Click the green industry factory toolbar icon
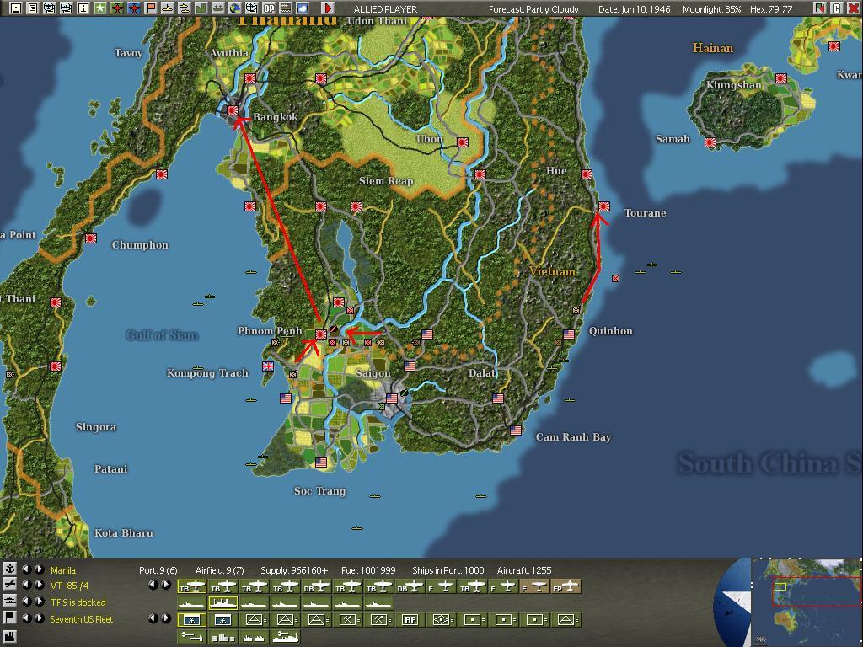 click(201, 8)
